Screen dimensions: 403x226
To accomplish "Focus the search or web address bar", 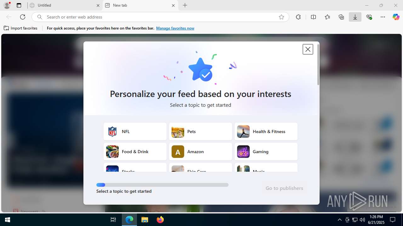I will pyautogui.click(x=161, y=17).
